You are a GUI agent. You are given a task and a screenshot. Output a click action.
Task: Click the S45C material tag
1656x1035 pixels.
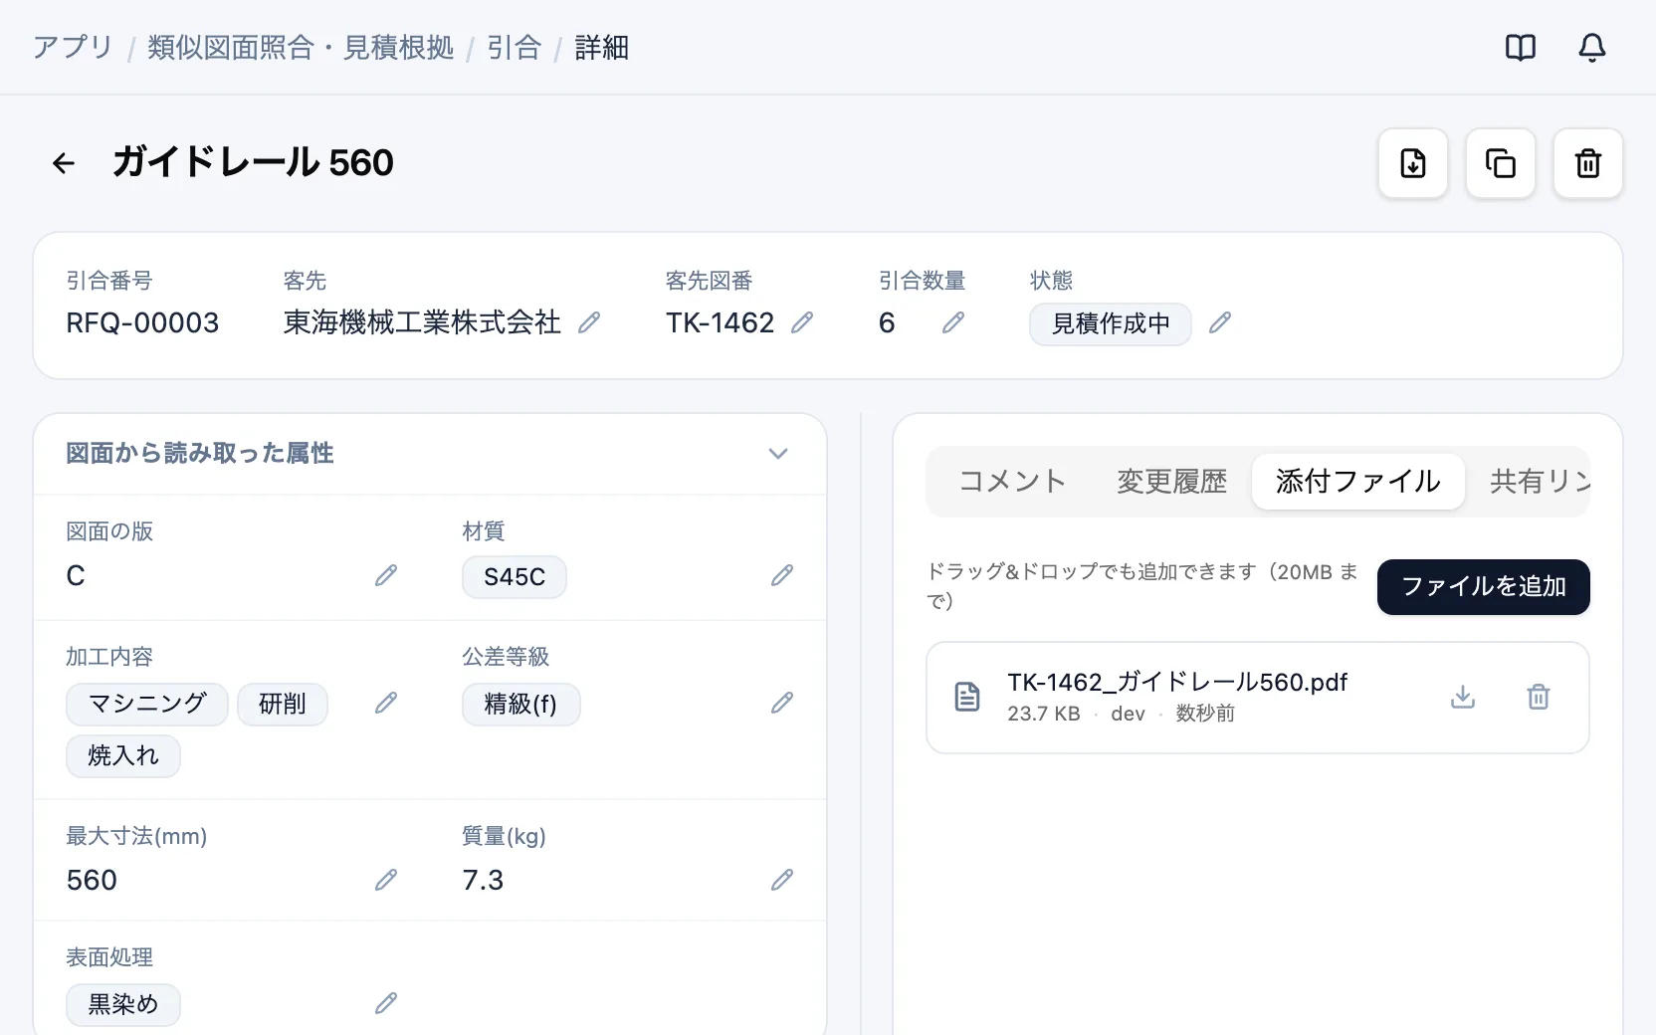pyautogui.click(x=515, y=577)
